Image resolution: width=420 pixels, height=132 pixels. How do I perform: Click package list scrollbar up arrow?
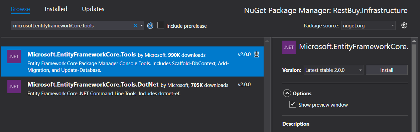coord(267,41)
